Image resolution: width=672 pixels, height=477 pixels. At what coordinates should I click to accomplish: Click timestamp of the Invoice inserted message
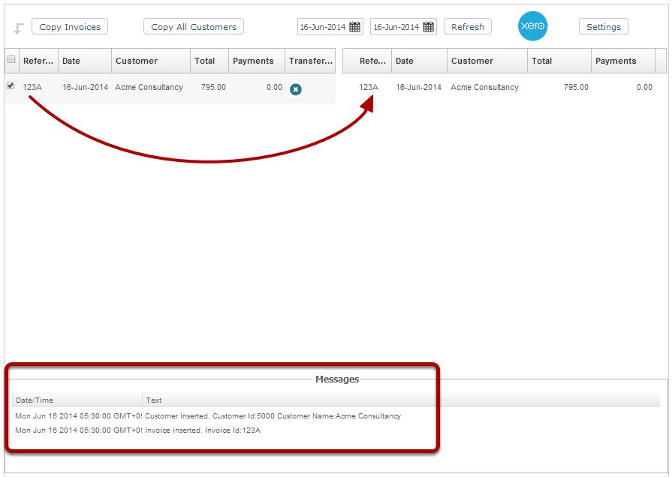78,430
